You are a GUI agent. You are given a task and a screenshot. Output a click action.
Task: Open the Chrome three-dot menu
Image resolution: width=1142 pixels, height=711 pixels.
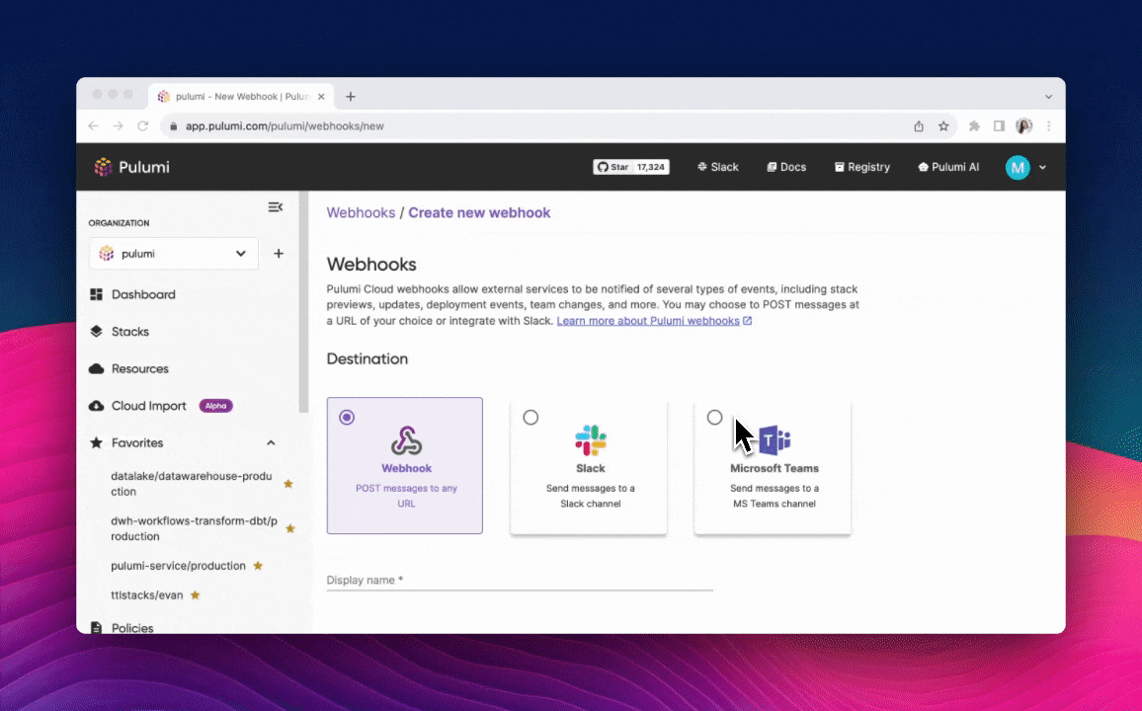click(x=1049, y=125)
